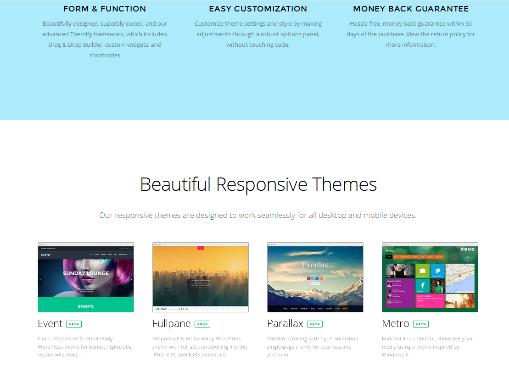Click the Twitter icon in the Parallax thumbnail
The image size is (509, 372).
(313, 279)
